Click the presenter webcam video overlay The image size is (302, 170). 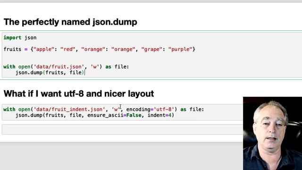coord(272,133)
